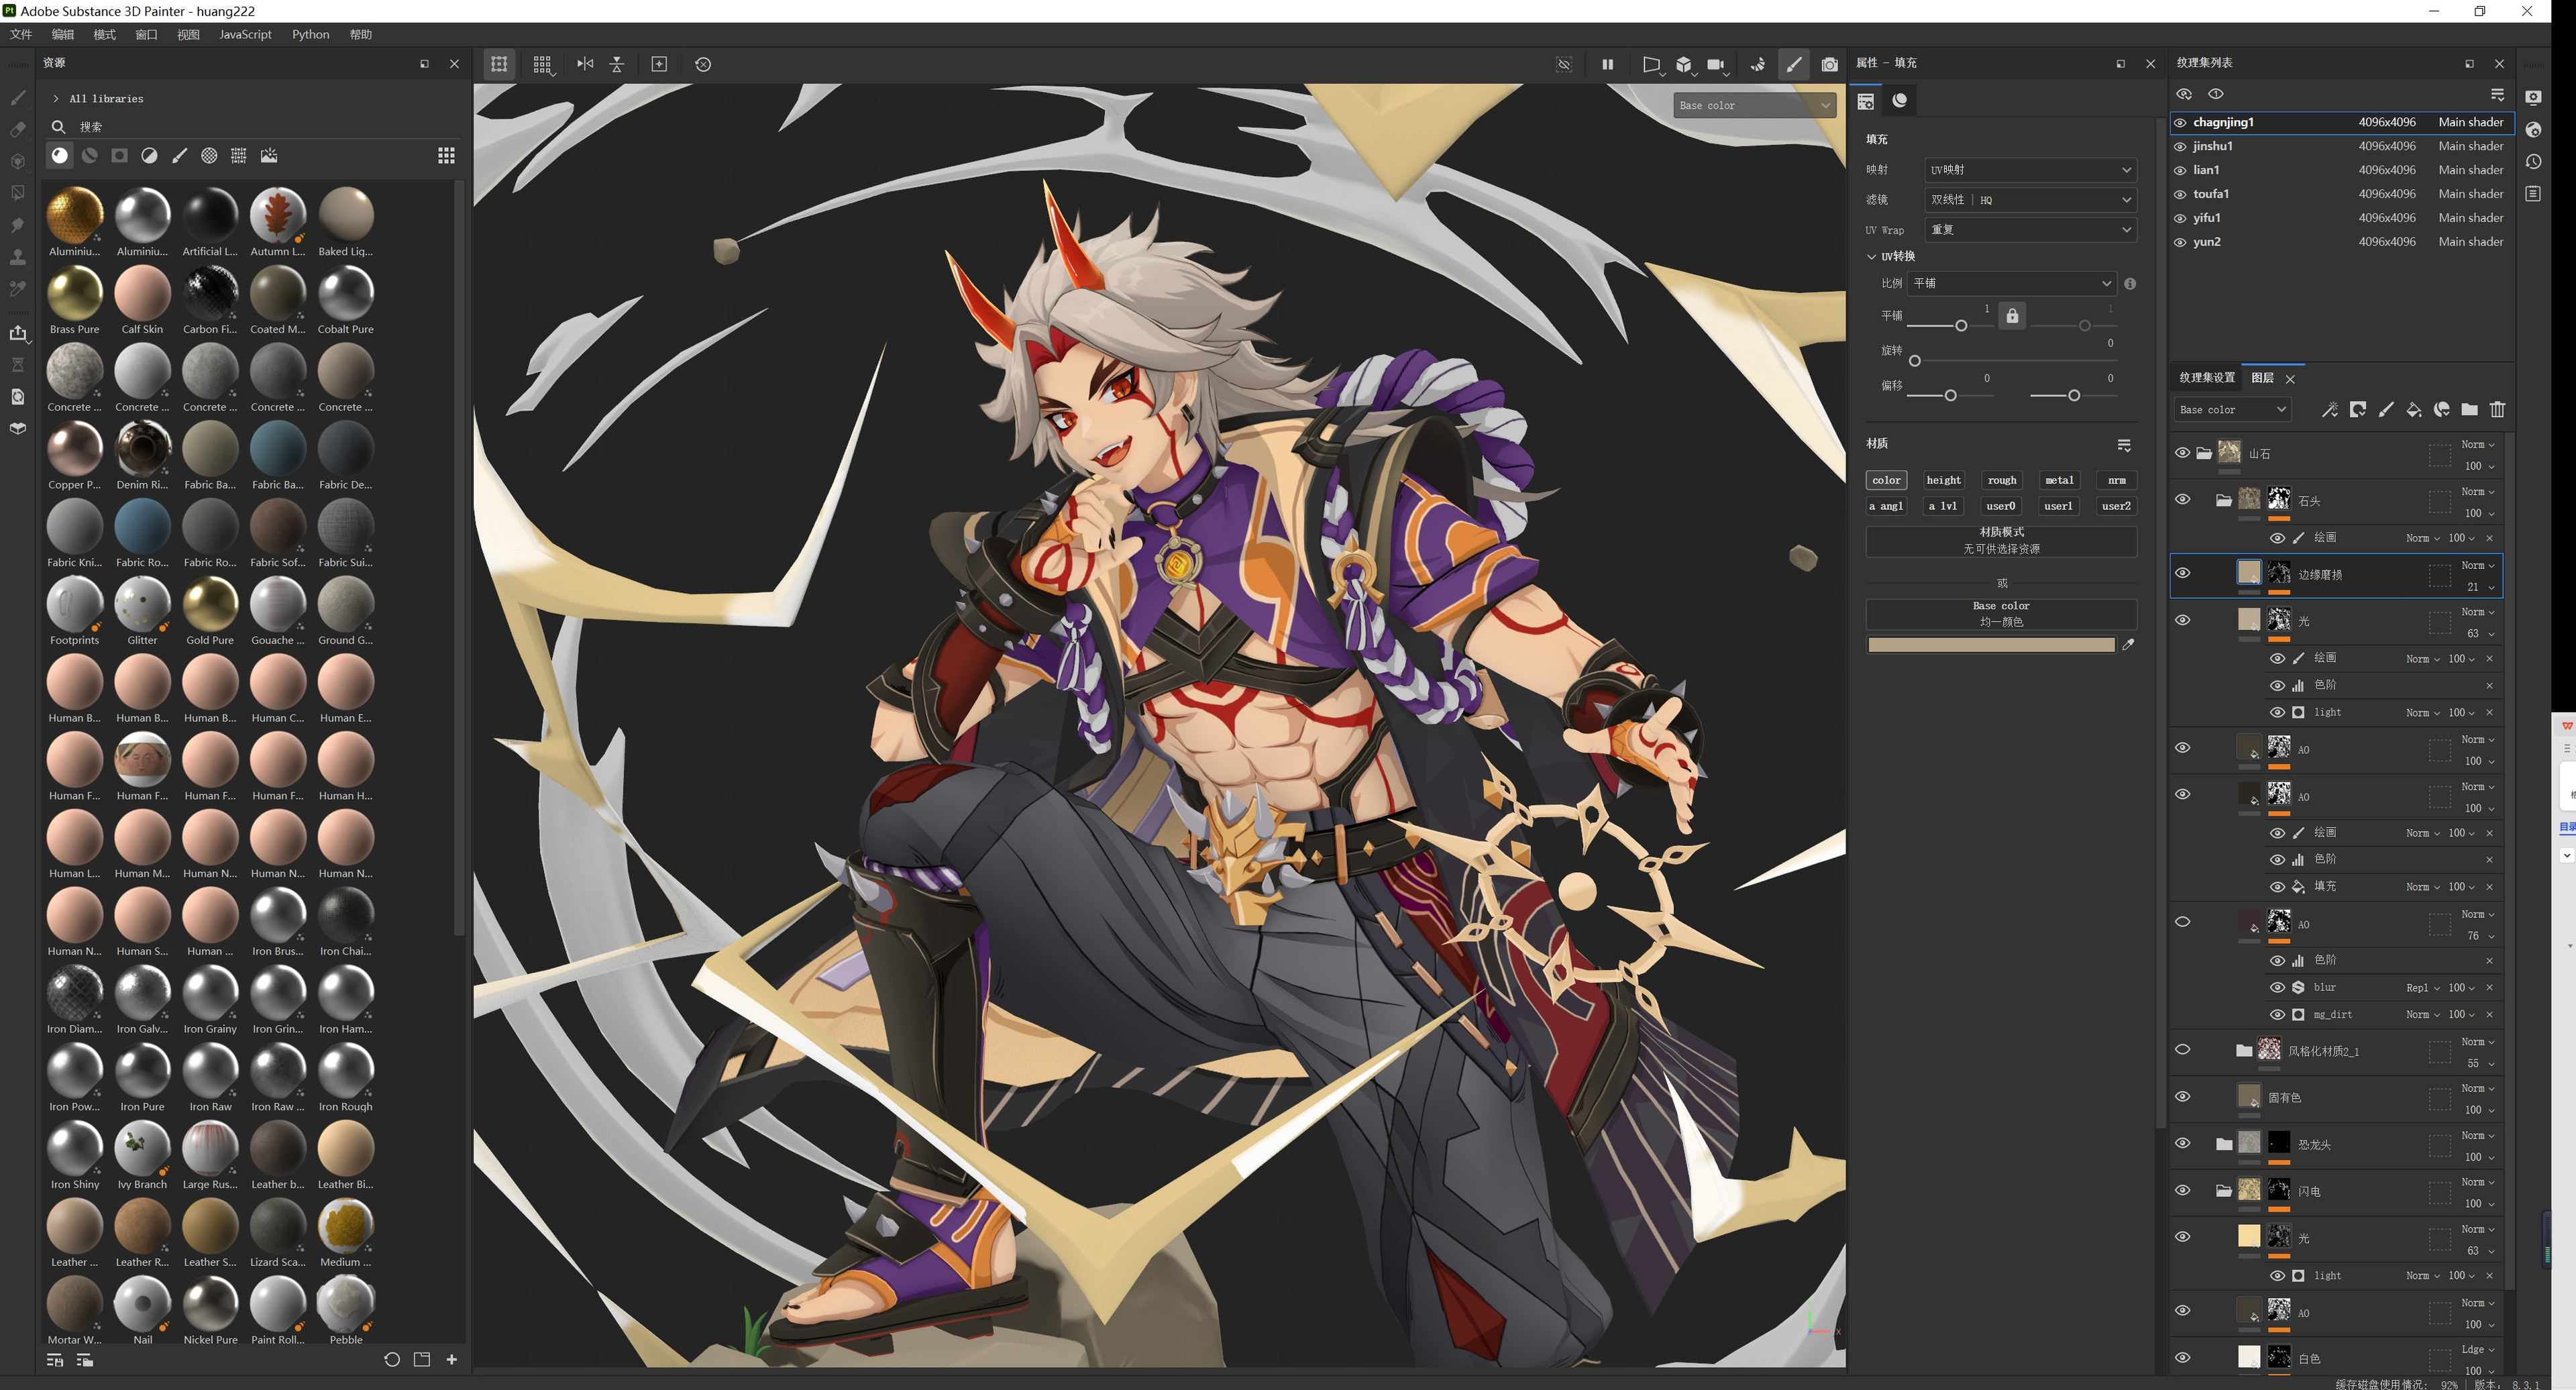Click the 3D cube view mode icon
The height and width of the screenshot is (1390, 2576).
pyautogui.click(x=1684, y=64)
